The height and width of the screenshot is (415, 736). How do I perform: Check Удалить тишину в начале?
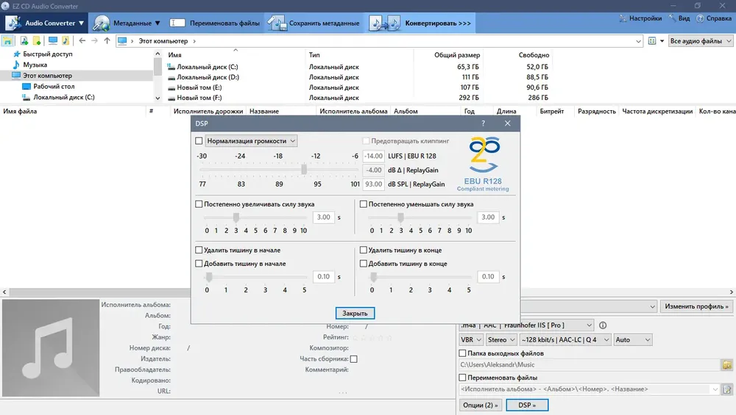tap(199, 250)
